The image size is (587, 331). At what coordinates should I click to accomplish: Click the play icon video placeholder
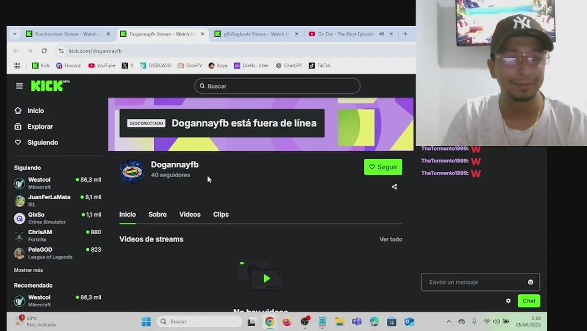pyautogui.click(x=266, y=278)
